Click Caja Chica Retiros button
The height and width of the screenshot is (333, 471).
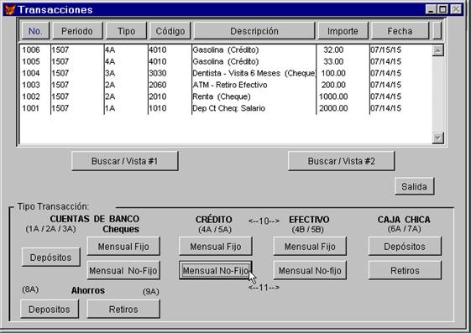pyautogui.click(x=405, y=270)
